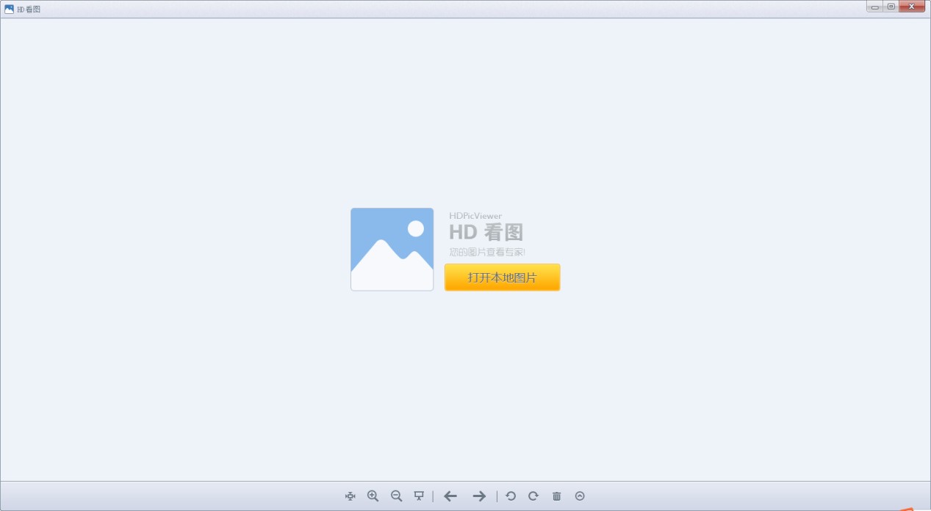Go to next image with right arrow
The width and height of the screenshot is (931, 511).
[x=479, y=496]
